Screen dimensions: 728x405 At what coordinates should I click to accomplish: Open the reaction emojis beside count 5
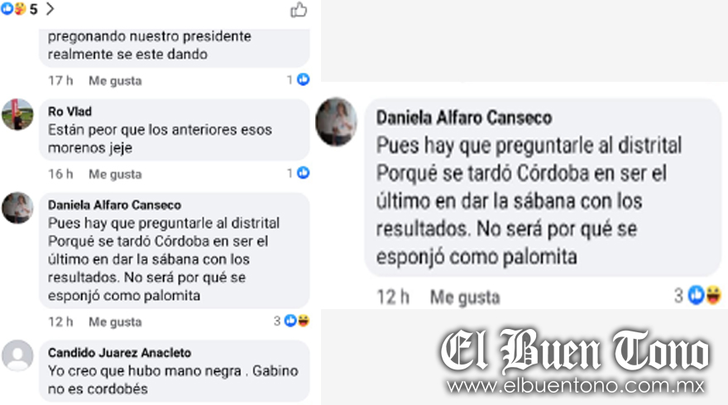[x=13, y=8]
